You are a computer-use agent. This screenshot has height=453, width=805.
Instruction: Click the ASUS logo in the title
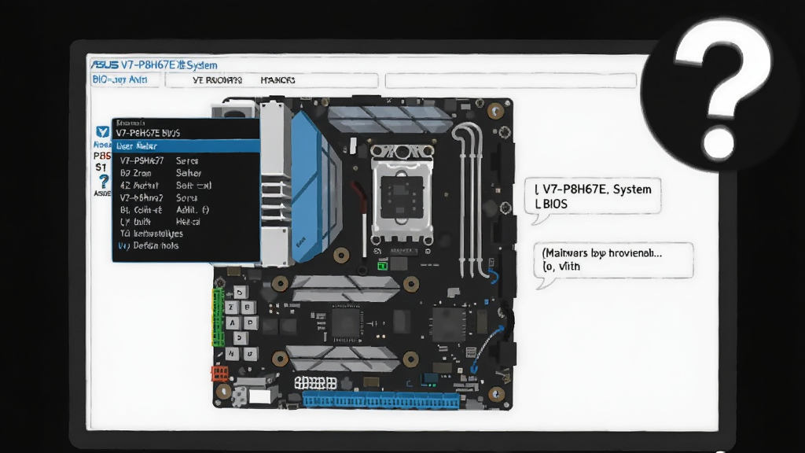[x=105, y=65]
